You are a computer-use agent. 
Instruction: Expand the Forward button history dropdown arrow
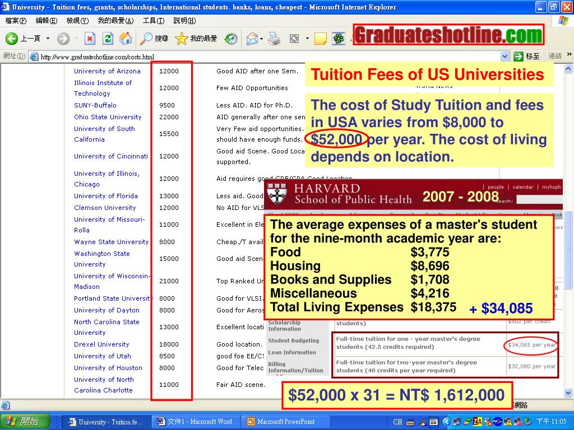tap(76, 39)
